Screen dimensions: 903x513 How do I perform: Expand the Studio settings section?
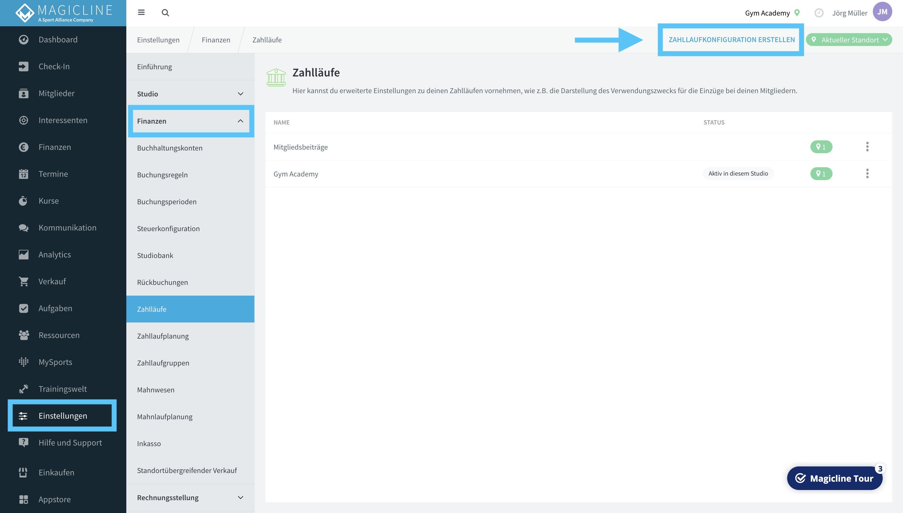point(190,94)
